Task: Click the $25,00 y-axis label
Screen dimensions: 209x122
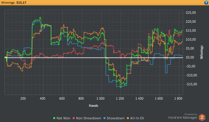Action: pyautogui.click(x=191, y=13)
